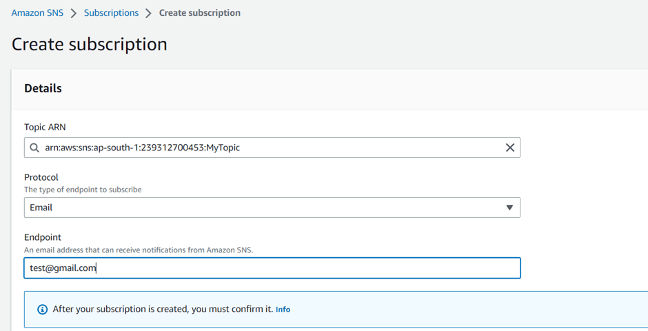This screenshot has width=648, height=331.
Task: Click the magnifier icon in Topic ARN field
Action: 34,148
